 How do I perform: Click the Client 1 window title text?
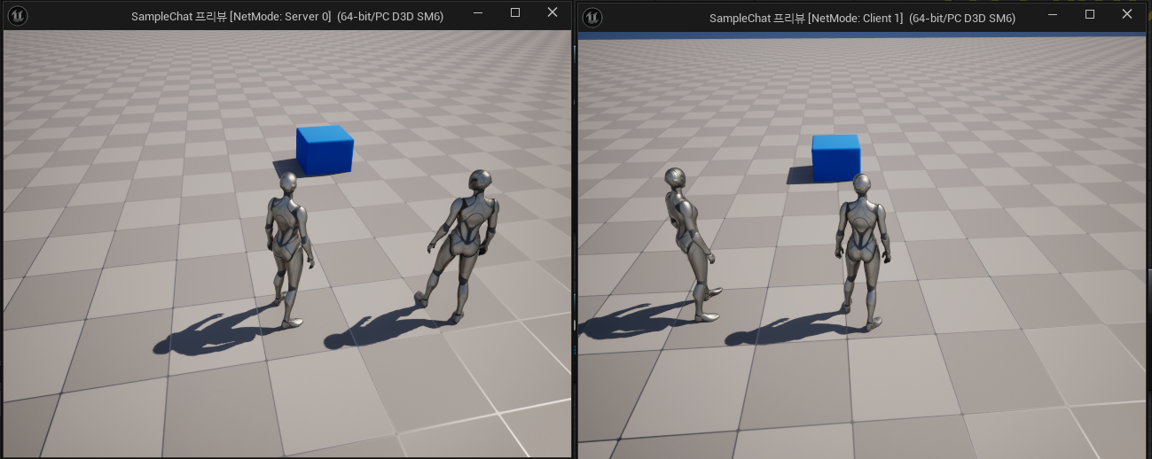(x=862, y=18)
